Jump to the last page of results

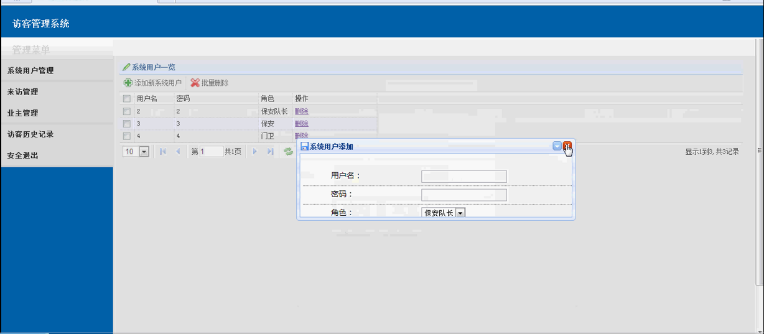270,151
